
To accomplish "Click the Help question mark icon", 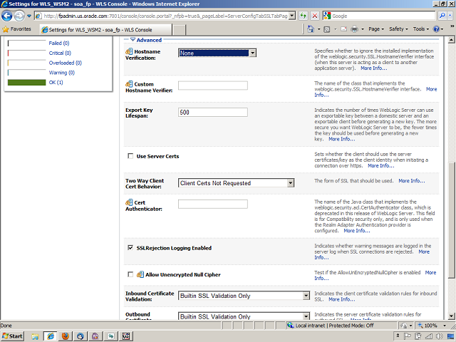I will click(436, 29).
